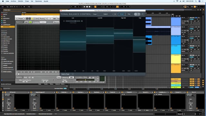Open the Opciones menu
This screenshot has width=206, height=116.
pos(38,1)
